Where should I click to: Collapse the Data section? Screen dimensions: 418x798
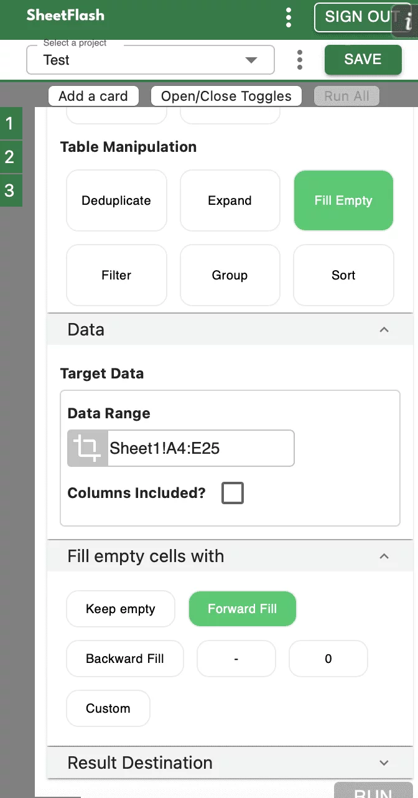coord(384,330)
